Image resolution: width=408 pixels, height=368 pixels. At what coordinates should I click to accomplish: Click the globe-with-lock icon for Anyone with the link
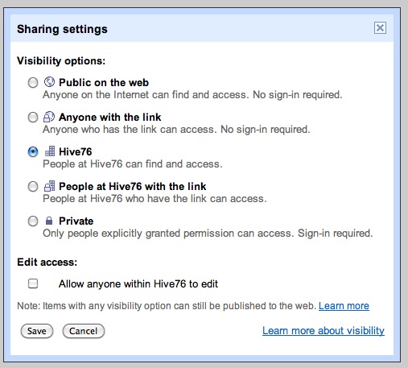(x=49, y=117)
